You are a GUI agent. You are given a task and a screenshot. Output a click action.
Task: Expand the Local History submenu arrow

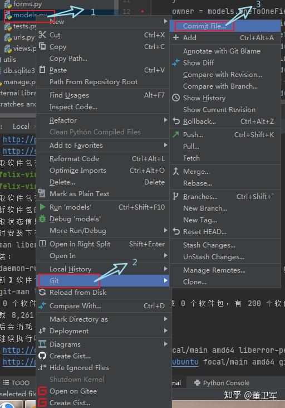165,268
